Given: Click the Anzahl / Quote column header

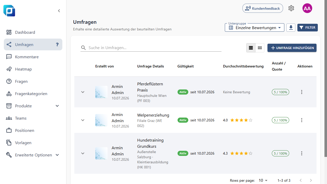Looking at the screenshot, I should (279, 66).
